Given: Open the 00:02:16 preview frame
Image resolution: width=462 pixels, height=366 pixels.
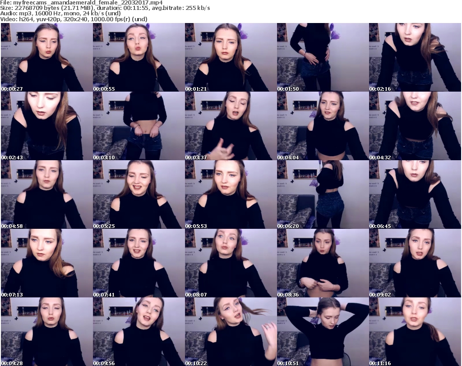Looking at the screenshot, I should coord(415,57).
